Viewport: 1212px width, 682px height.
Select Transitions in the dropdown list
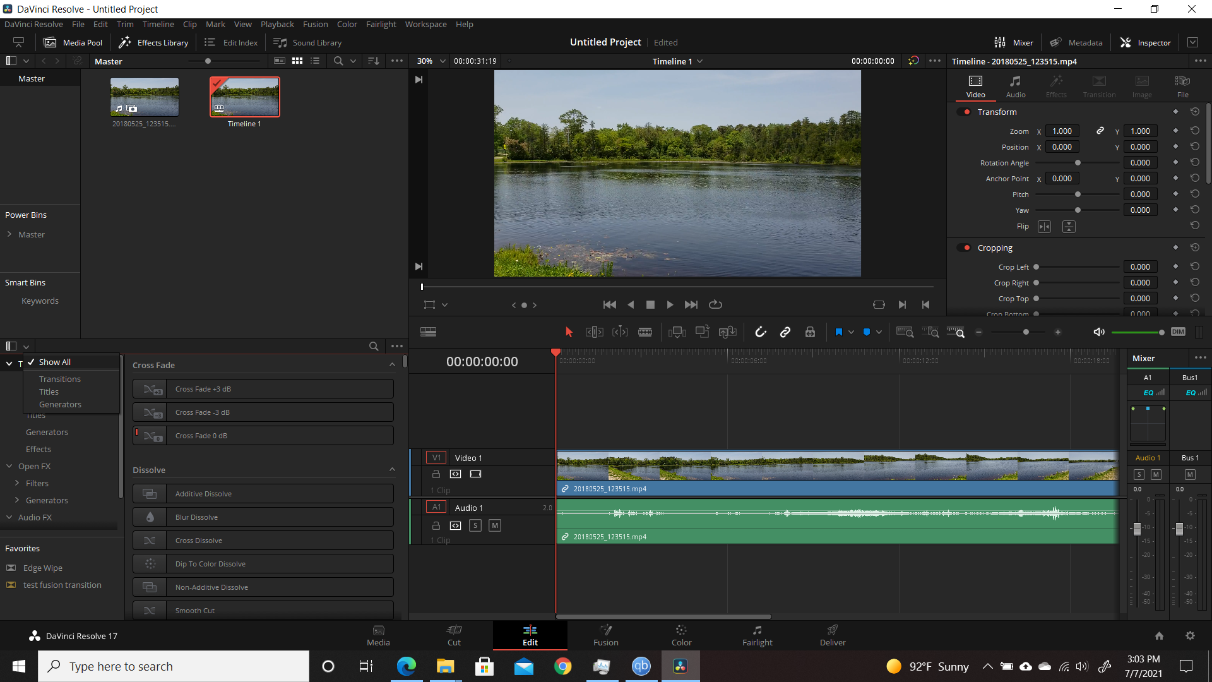point(60,379)
